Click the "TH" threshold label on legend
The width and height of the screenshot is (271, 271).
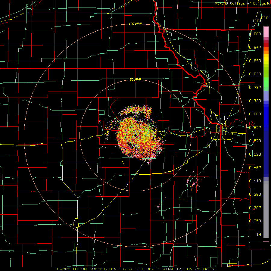(259, 235)
